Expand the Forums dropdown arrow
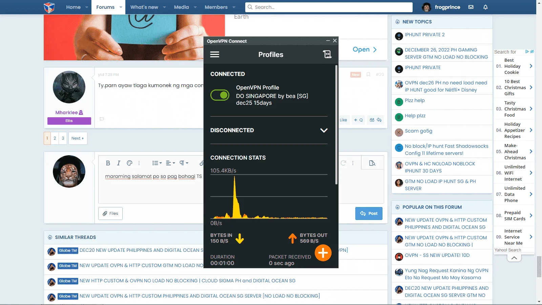542x305 pixels. click(121, 7)
